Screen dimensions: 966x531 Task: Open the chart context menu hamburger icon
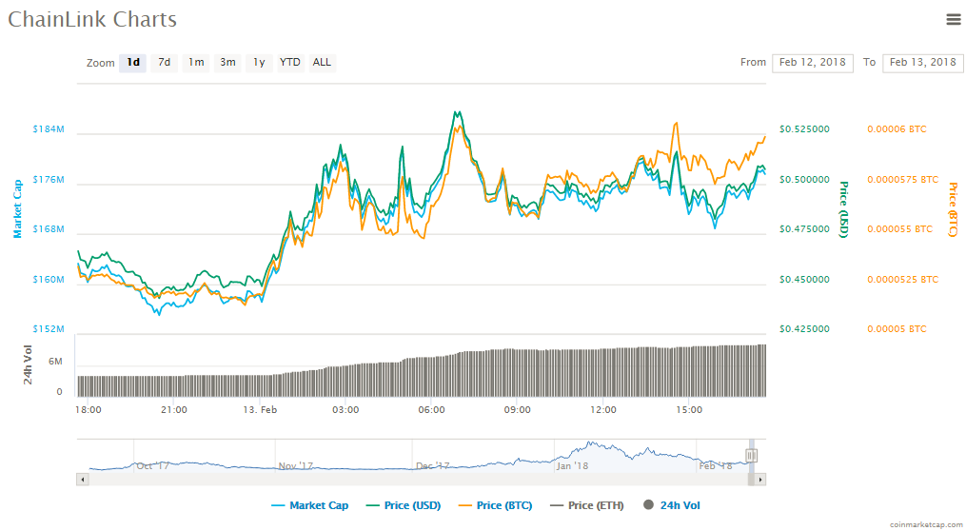tap(953, 20)
